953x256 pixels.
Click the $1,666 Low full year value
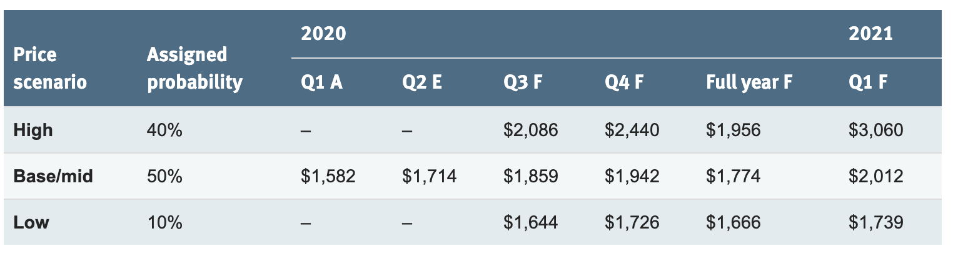[x=733, y=222]
